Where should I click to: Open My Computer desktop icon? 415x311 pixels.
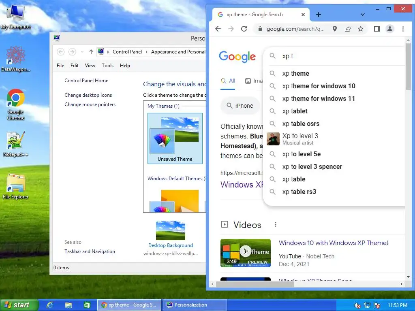click(x=16, y=17)
